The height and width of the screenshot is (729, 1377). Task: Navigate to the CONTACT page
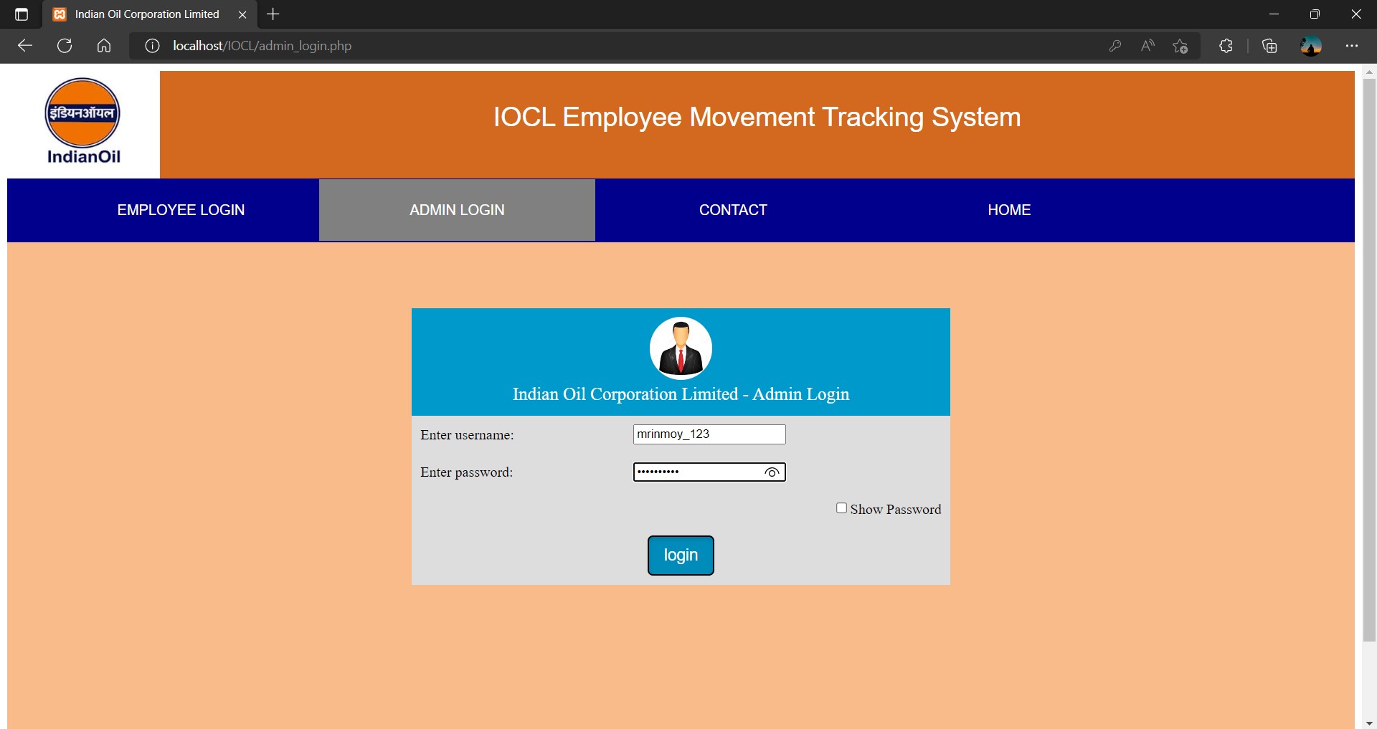[x=732, y=209]
